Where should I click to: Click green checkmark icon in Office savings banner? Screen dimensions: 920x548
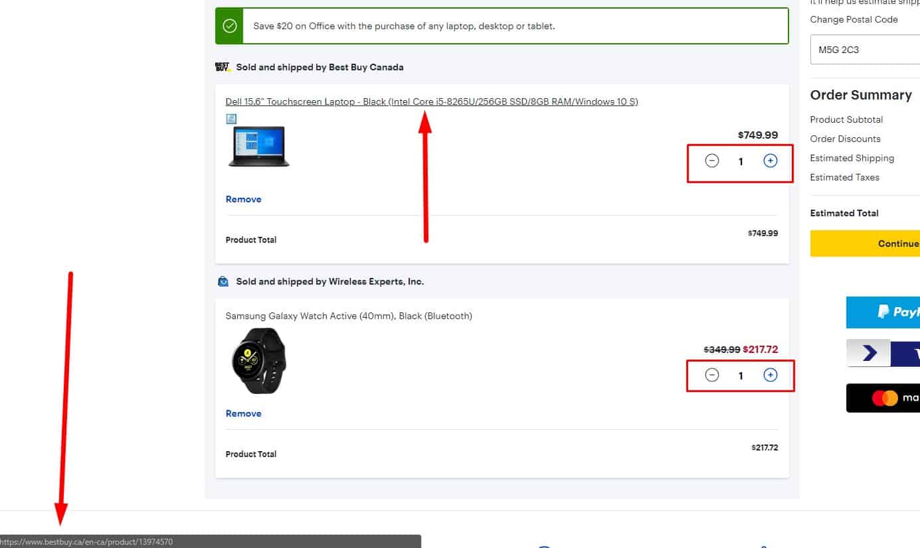pos(230,26)
